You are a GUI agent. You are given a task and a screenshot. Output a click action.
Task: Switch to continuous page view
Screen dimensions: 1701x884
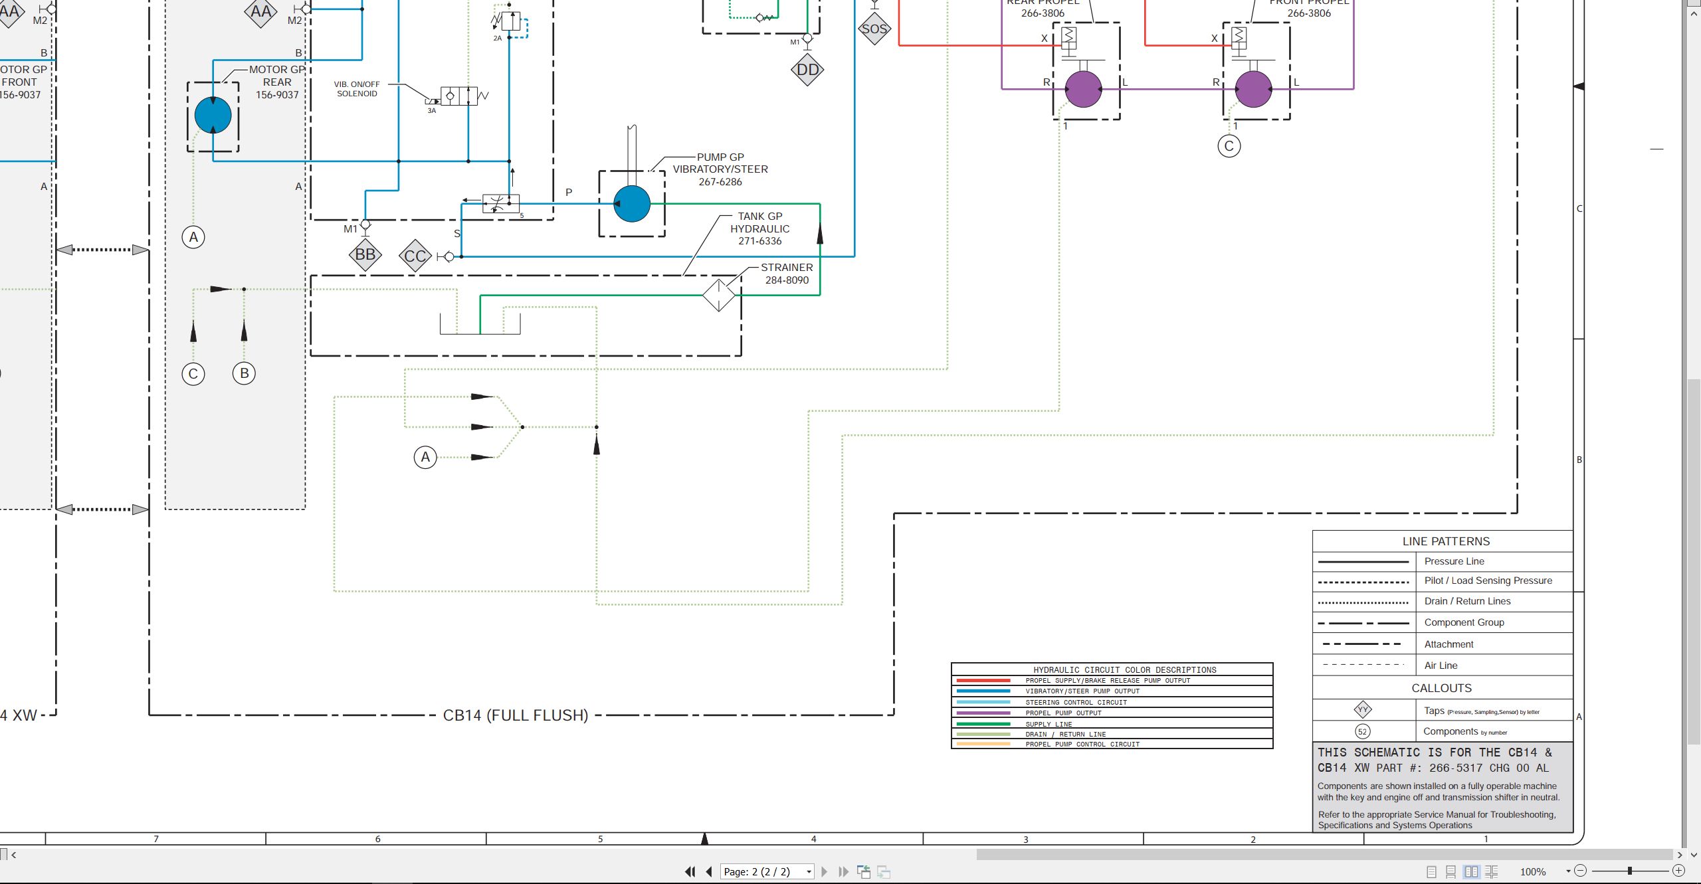(1451, 871)
